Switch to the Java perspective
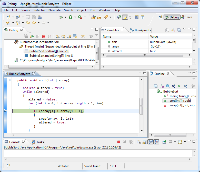 click(x=187, y=17)
